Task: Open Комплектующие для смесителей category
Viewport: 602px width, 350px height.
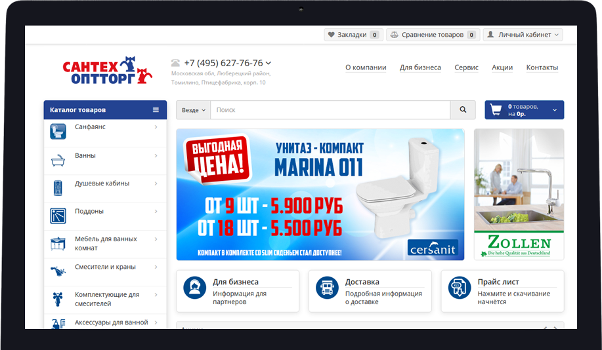Action: coord(107,299)
